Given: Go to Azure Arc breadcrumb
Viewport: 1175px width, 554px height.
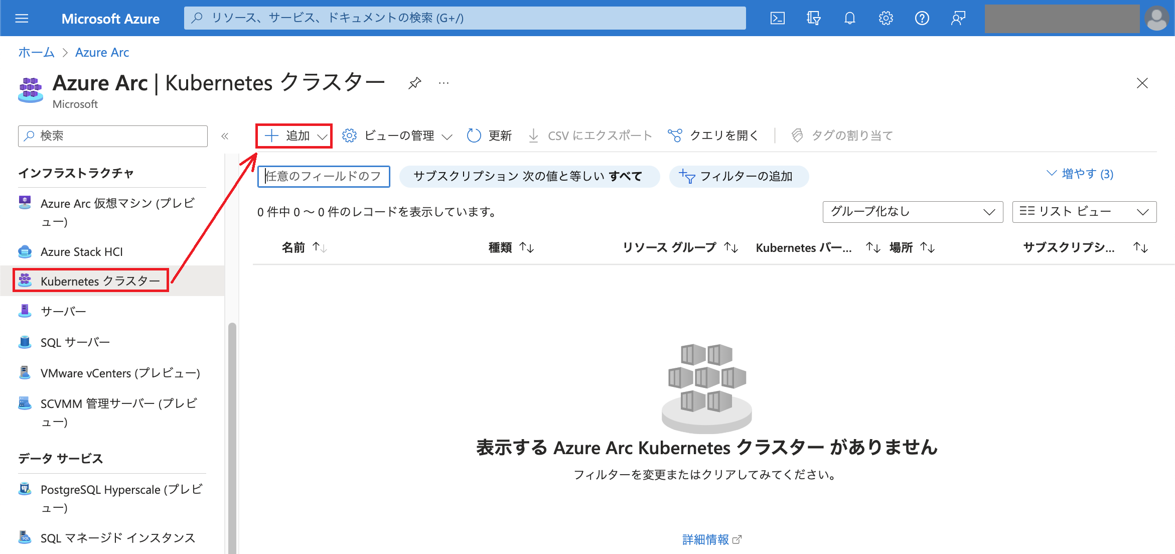Looking at the screenshot, I should [102, 52].
